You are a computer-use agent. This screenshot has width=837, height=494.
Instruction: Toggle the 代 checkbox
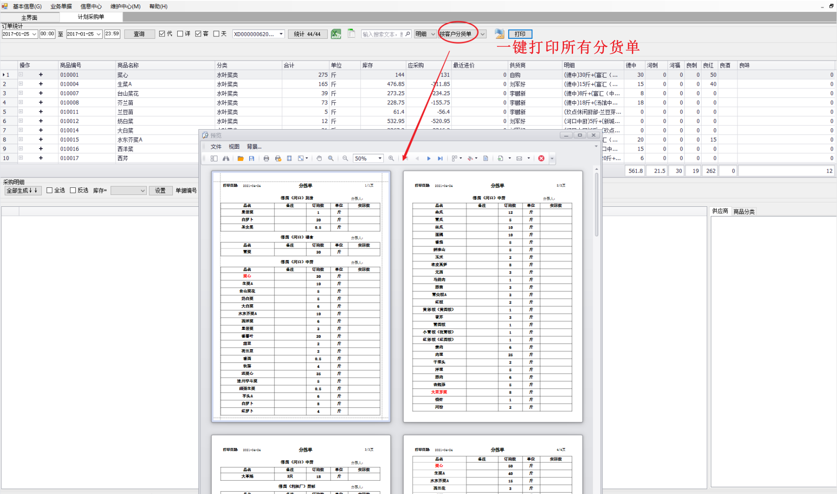(162, 34)
